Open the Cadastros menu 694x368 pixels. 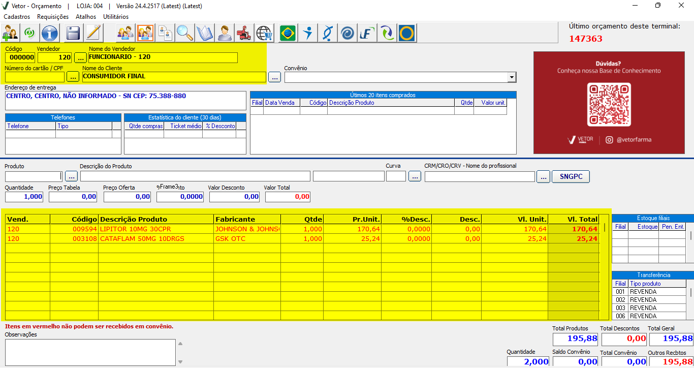tap(17, 17)
